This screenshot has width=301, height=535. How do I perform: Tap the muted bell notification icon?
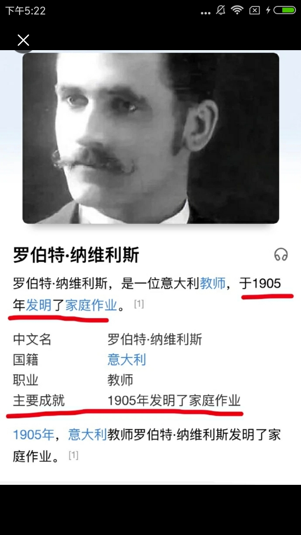click(221, 10)
